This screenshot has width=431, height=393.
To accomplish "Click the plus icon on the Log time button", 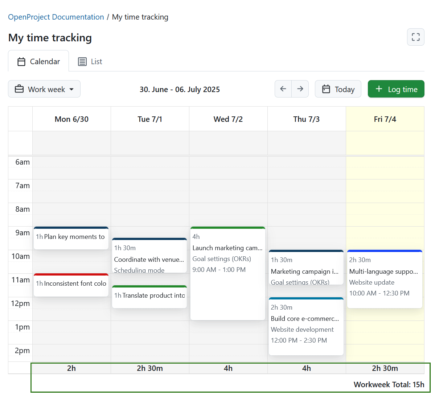I will tap(379, 89).
